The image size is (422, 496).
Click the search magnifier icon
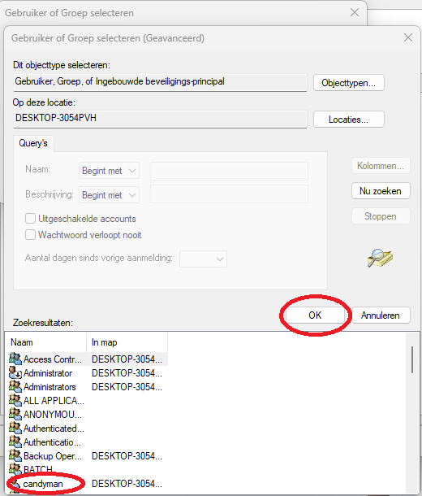tap(380, 258)
